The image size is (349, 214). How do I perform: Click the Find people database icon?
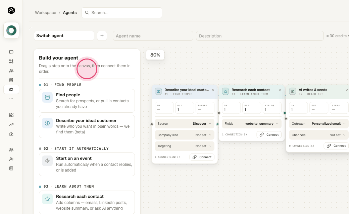click(x=47, y=97)
